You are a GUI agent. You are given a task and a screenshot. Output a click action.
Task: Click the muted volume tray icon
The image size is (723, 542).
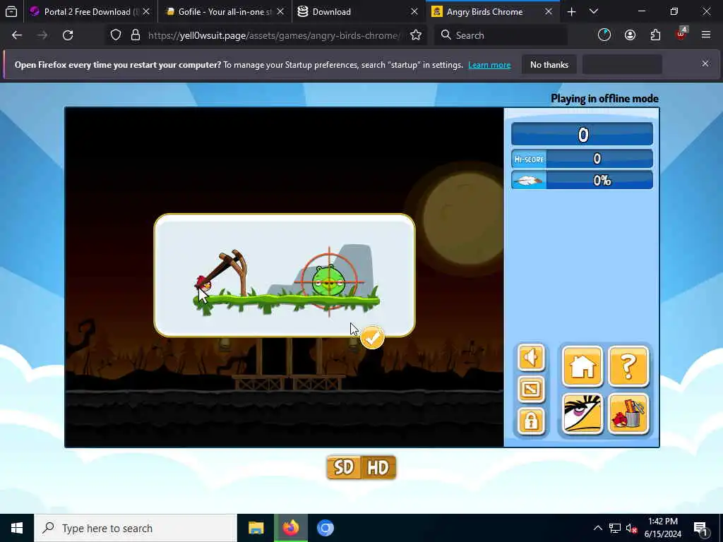[x=631, y=528]
